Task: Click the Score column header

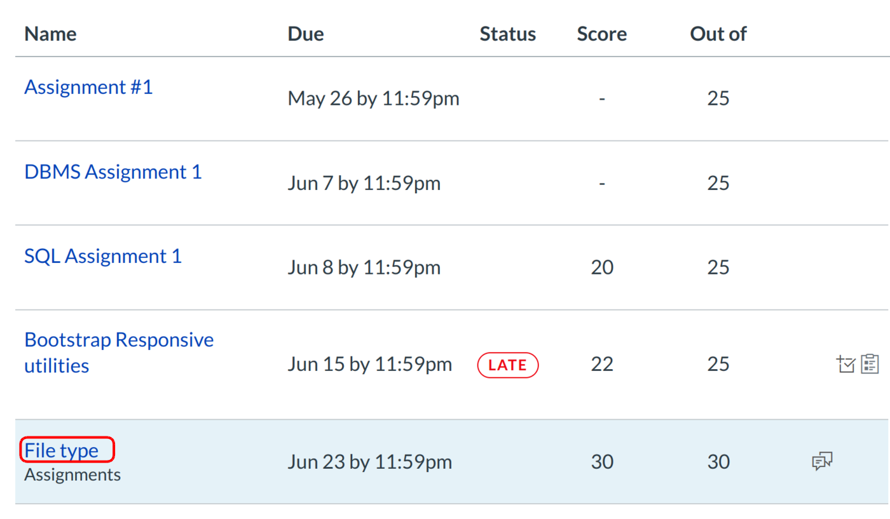Action: click(x=601, y=34)
